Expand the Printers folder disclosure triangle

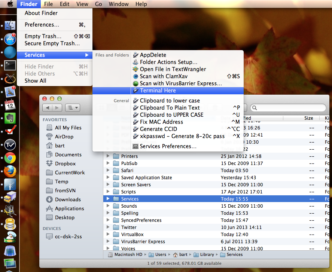(108, 156)
